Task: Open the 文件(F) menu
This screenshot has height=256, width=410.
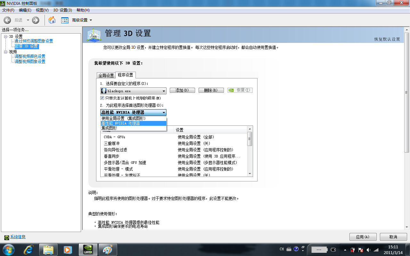Action: coord(8,10)
